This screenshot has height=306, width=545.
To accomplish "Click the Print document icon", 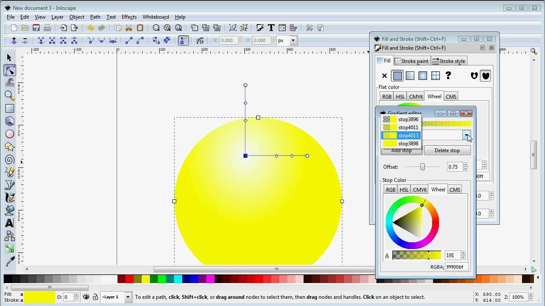I will point(47,28).
